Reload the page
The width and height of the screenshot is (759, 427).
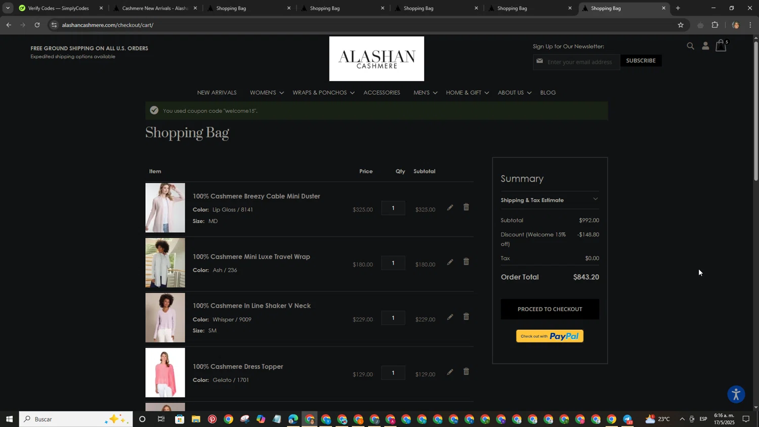(x=37, y=25)
